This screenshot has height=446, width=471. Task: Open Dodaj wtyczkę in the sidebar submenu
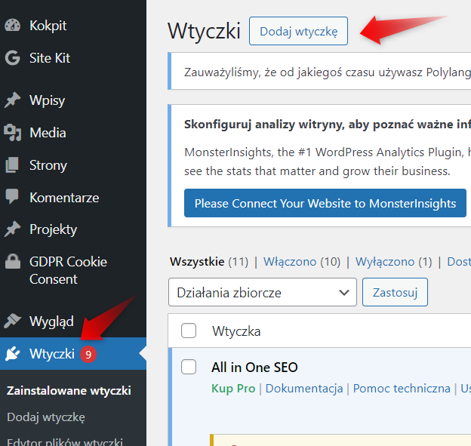[46, 417]
